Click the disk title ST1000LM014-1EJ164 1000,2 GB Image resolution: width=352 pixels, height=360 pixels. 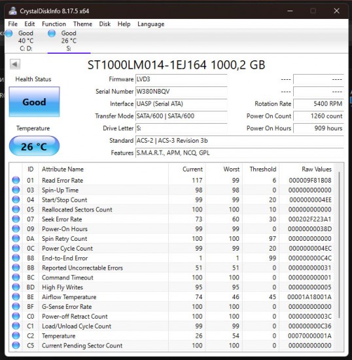click(x=176, y=65)
